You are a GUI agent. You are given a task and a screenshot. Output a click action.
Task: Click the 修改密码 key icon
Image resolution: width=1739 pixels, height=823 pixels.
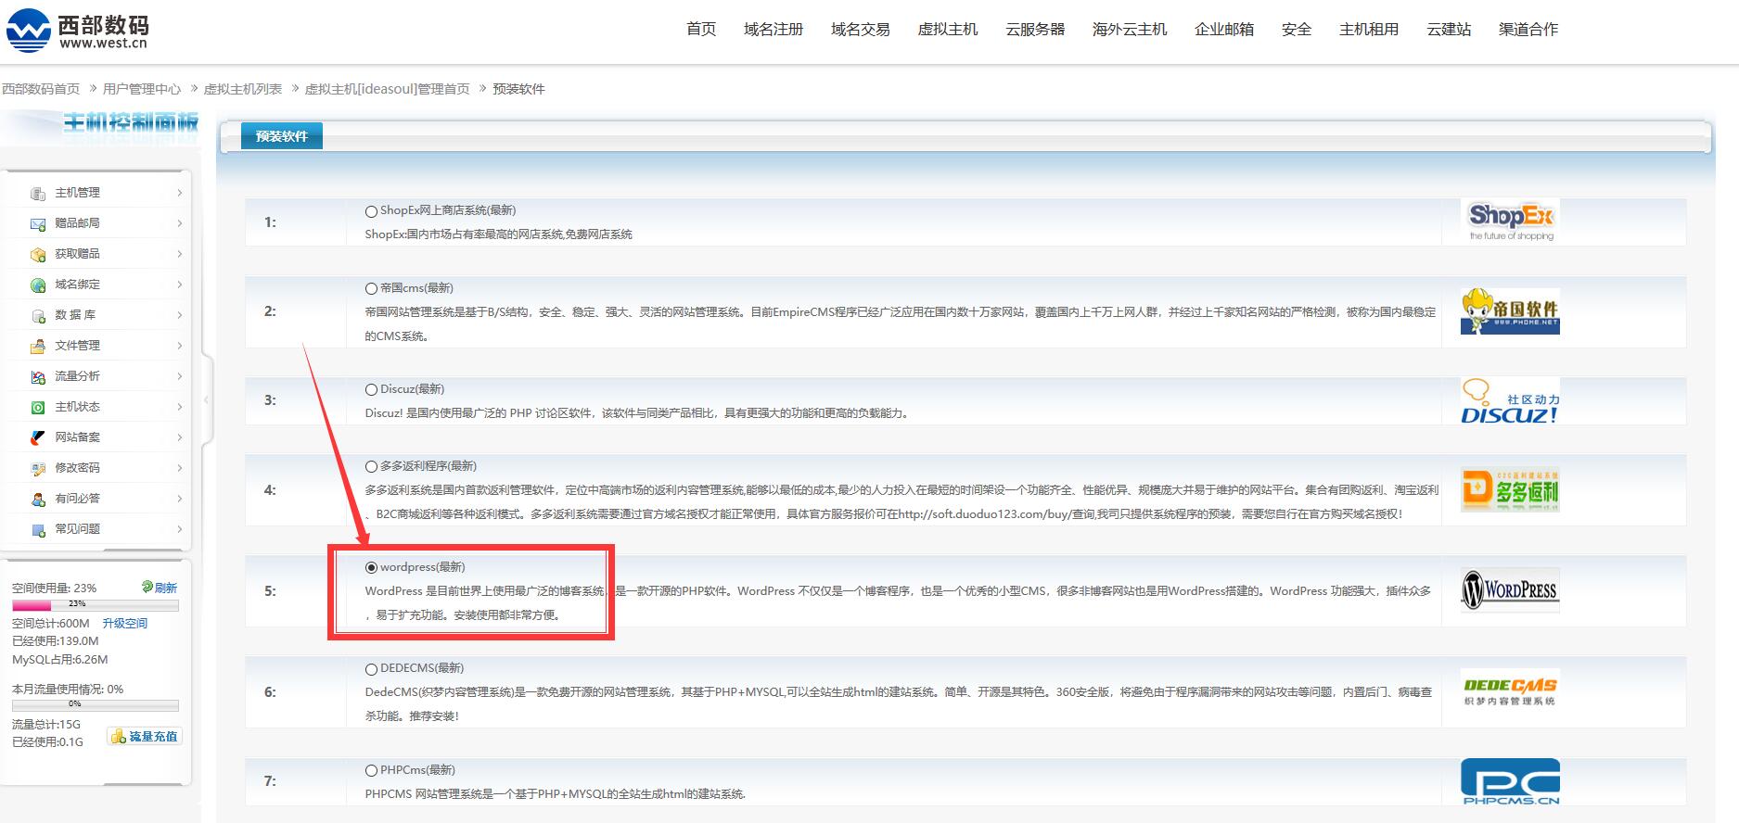click(x=38, y=468)
